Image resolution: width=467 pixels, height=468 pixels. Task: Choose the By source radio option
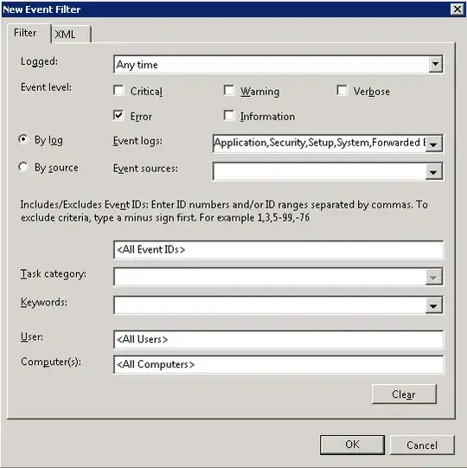point(23,167)
